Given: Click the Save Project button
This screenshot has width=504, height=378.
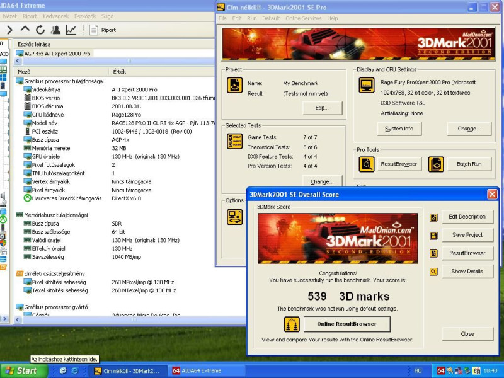Looking at the screenshot, I should tap(467, 235).
